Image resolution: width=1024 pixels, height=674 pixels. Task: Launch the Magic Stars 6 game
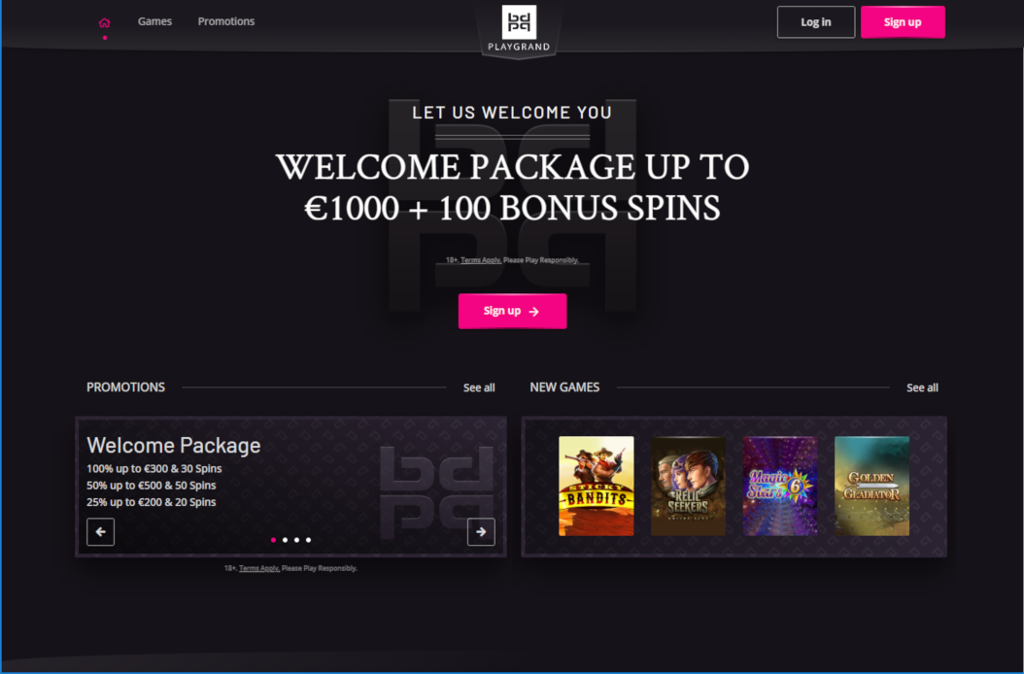click(x=780, y=486)
